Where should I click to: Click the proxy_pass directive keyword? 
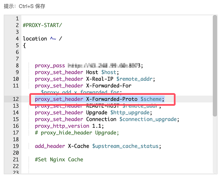(x=50, y=65)
